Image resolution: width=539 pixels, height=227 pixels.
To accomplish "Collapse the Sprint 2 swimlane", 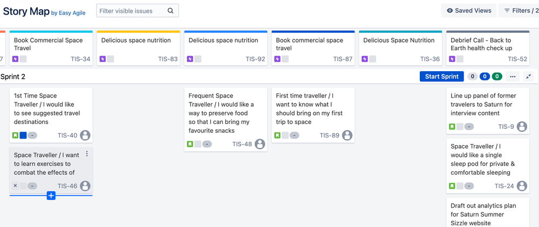I will click(x=528, y=77).
